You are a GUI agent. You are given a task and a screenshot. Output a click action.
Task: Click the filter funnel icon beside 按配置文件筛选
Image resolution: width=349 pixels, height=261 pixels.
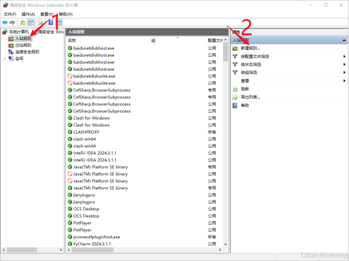tap(235, 57)
